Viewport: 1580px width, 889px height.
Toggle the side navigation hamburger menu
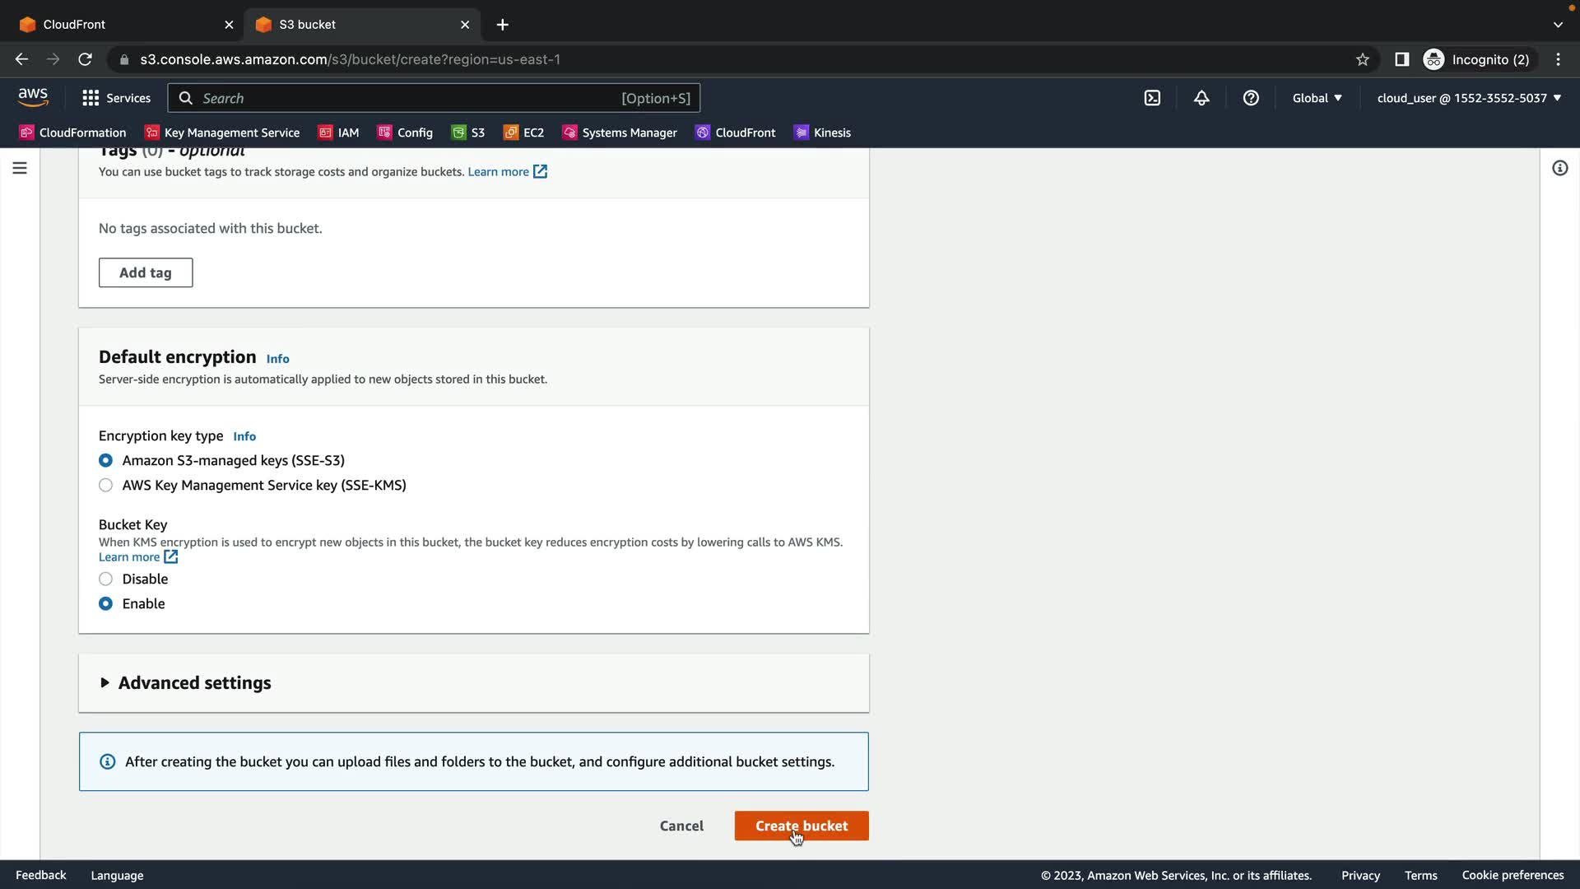[20, 168]
